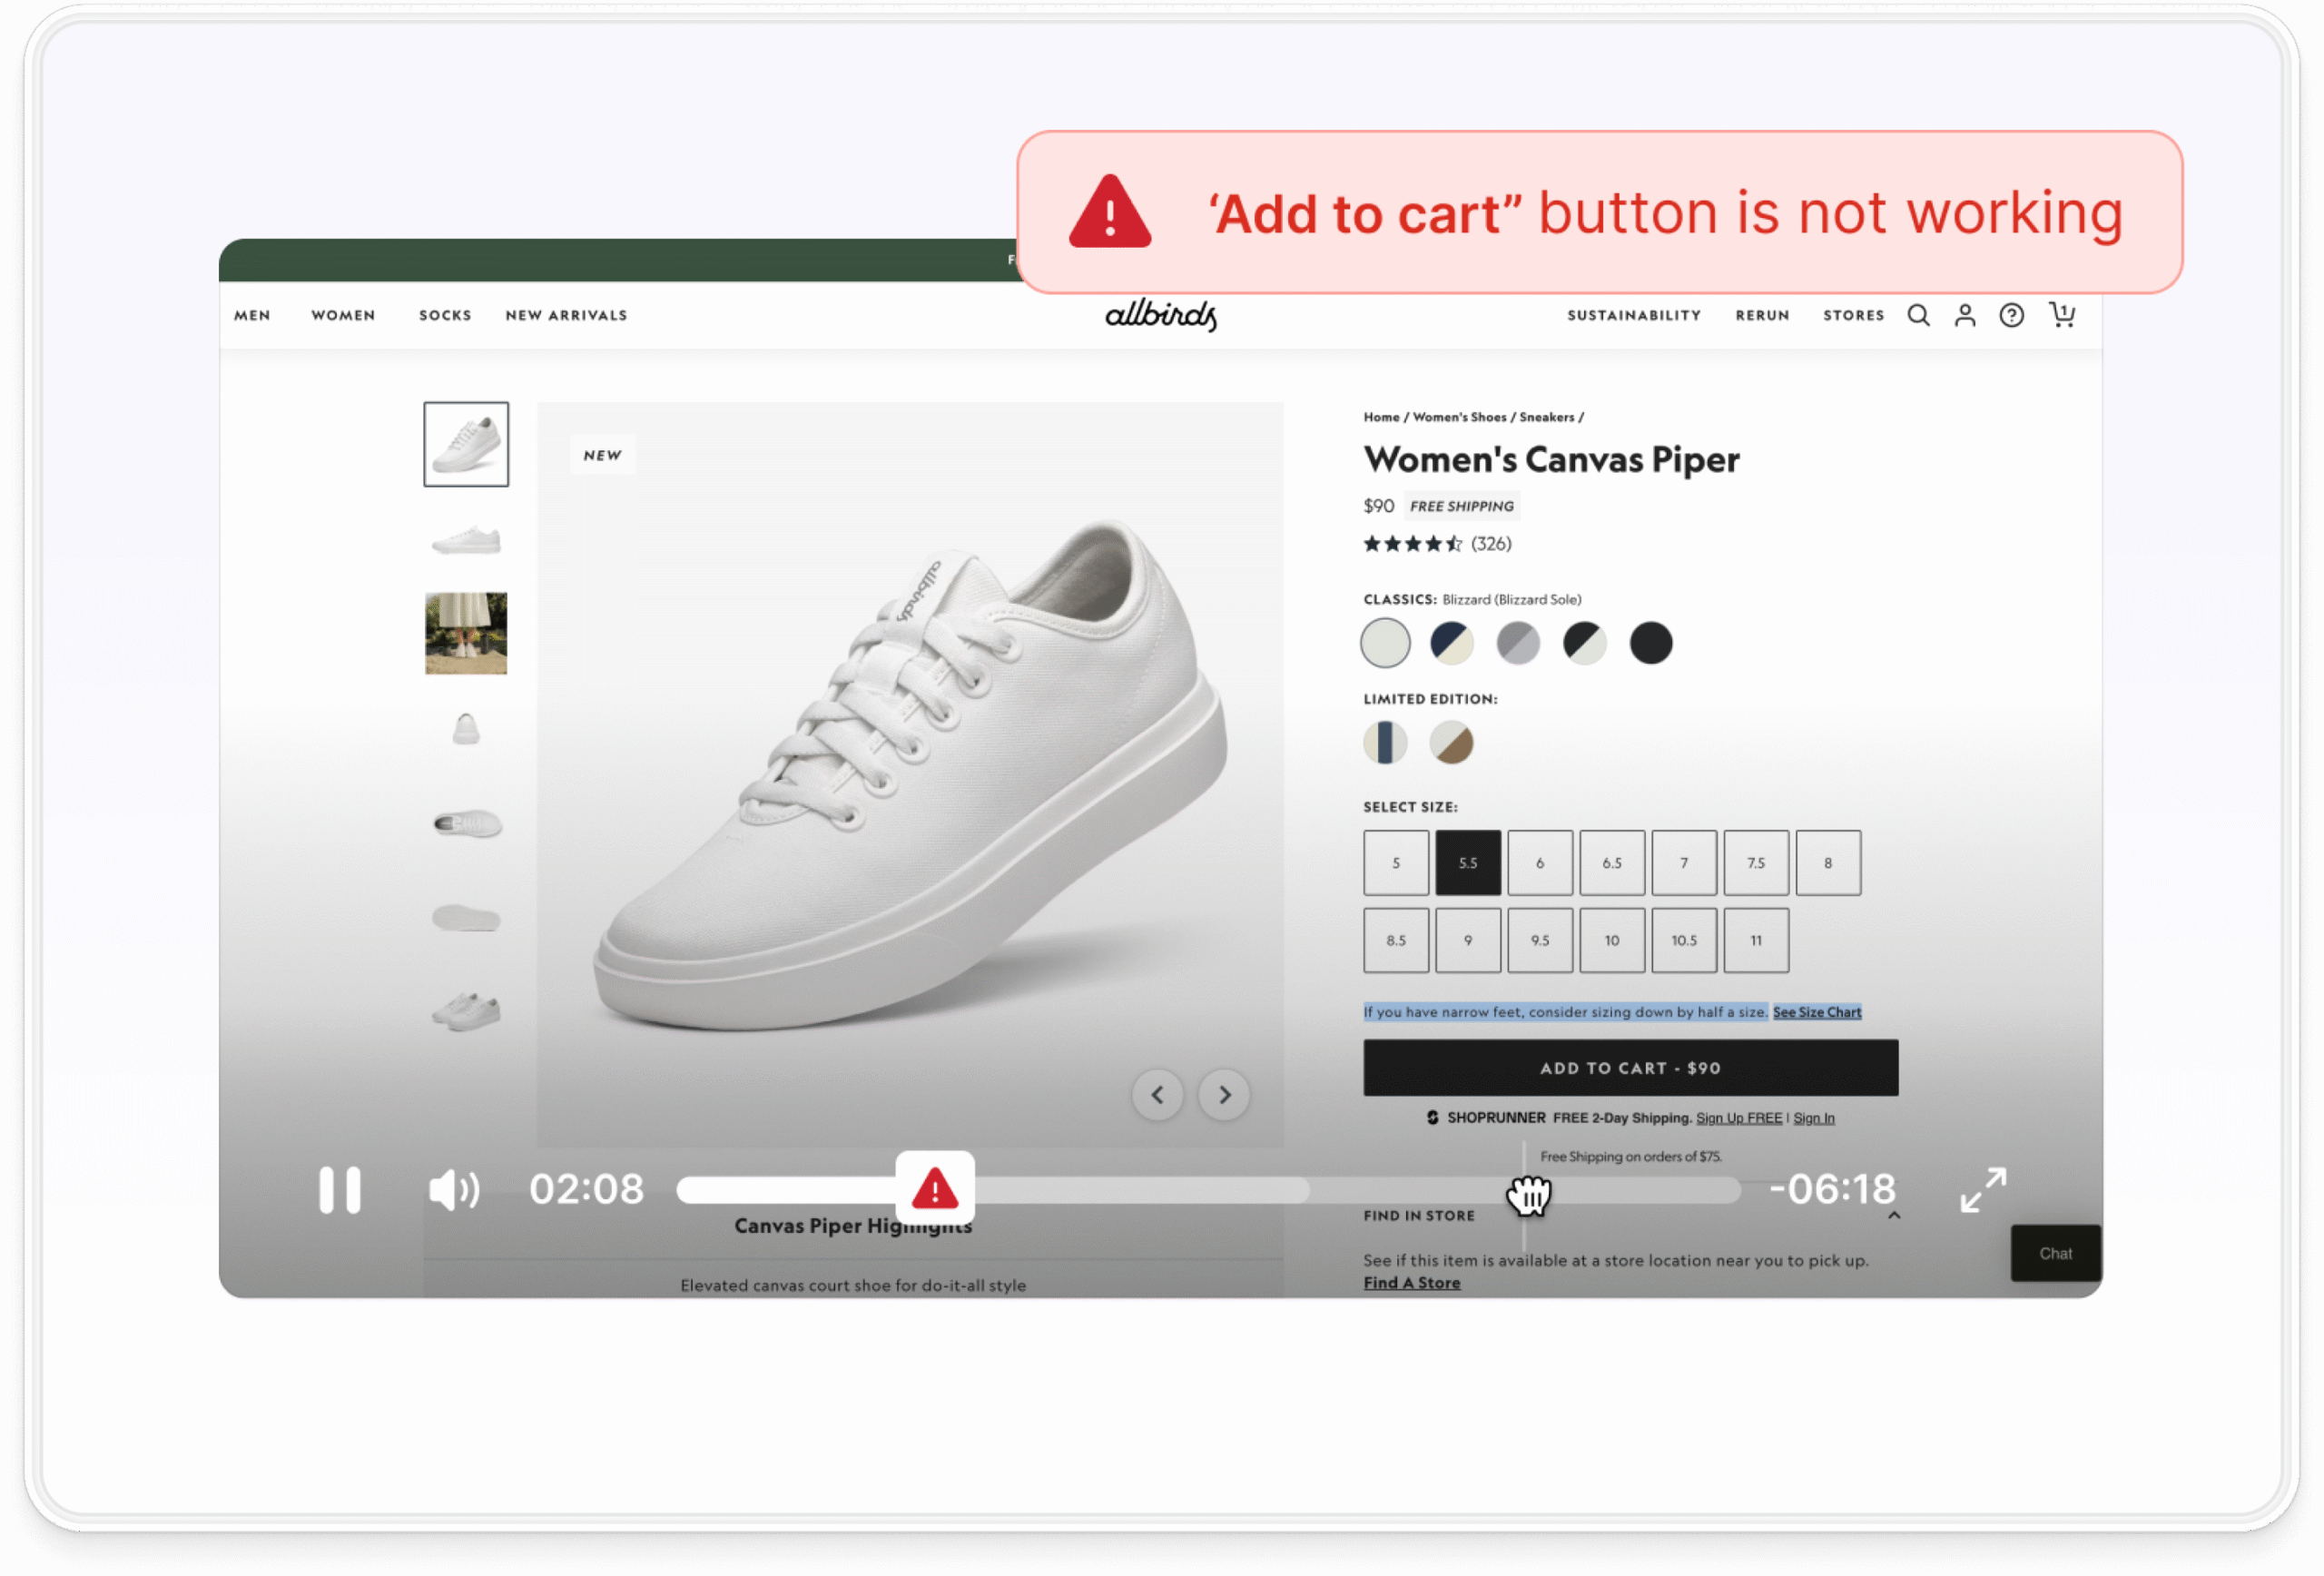Screen dimensions: 2324x1576
Task: Mute the player volume speaker icon
Action: click(454, 1190)
